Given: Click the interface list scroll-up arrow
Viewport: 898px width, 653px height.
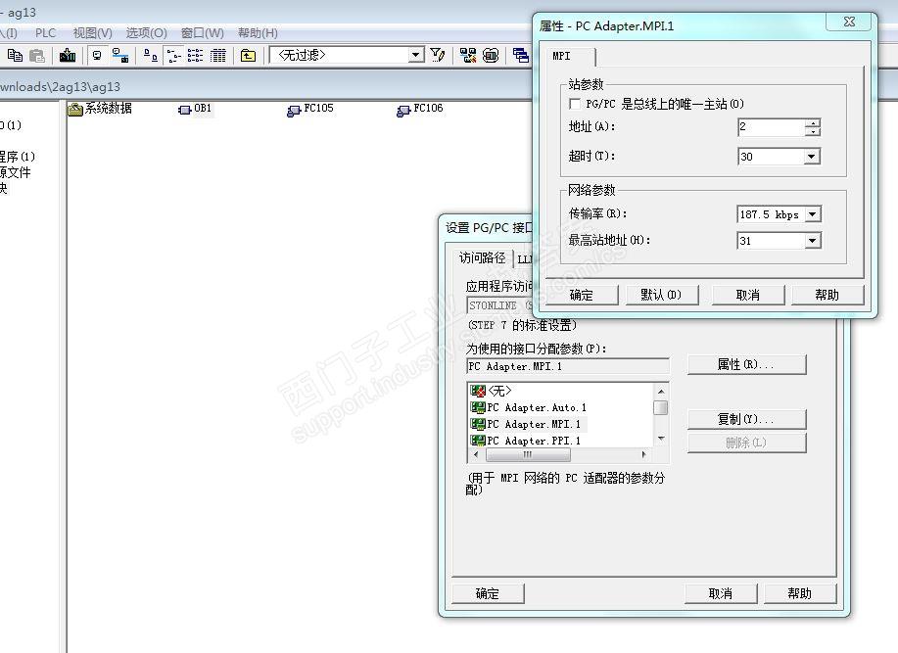Looking at the screenshot, I should (661, 392).
